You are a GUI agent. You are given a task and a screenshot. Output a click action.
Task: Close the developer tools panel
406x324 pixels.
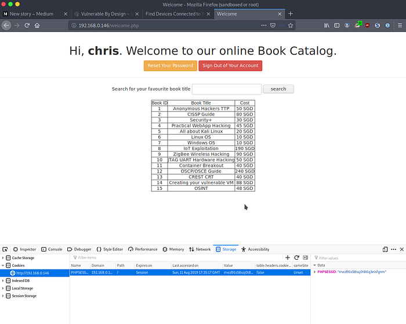tap(401, 249)
